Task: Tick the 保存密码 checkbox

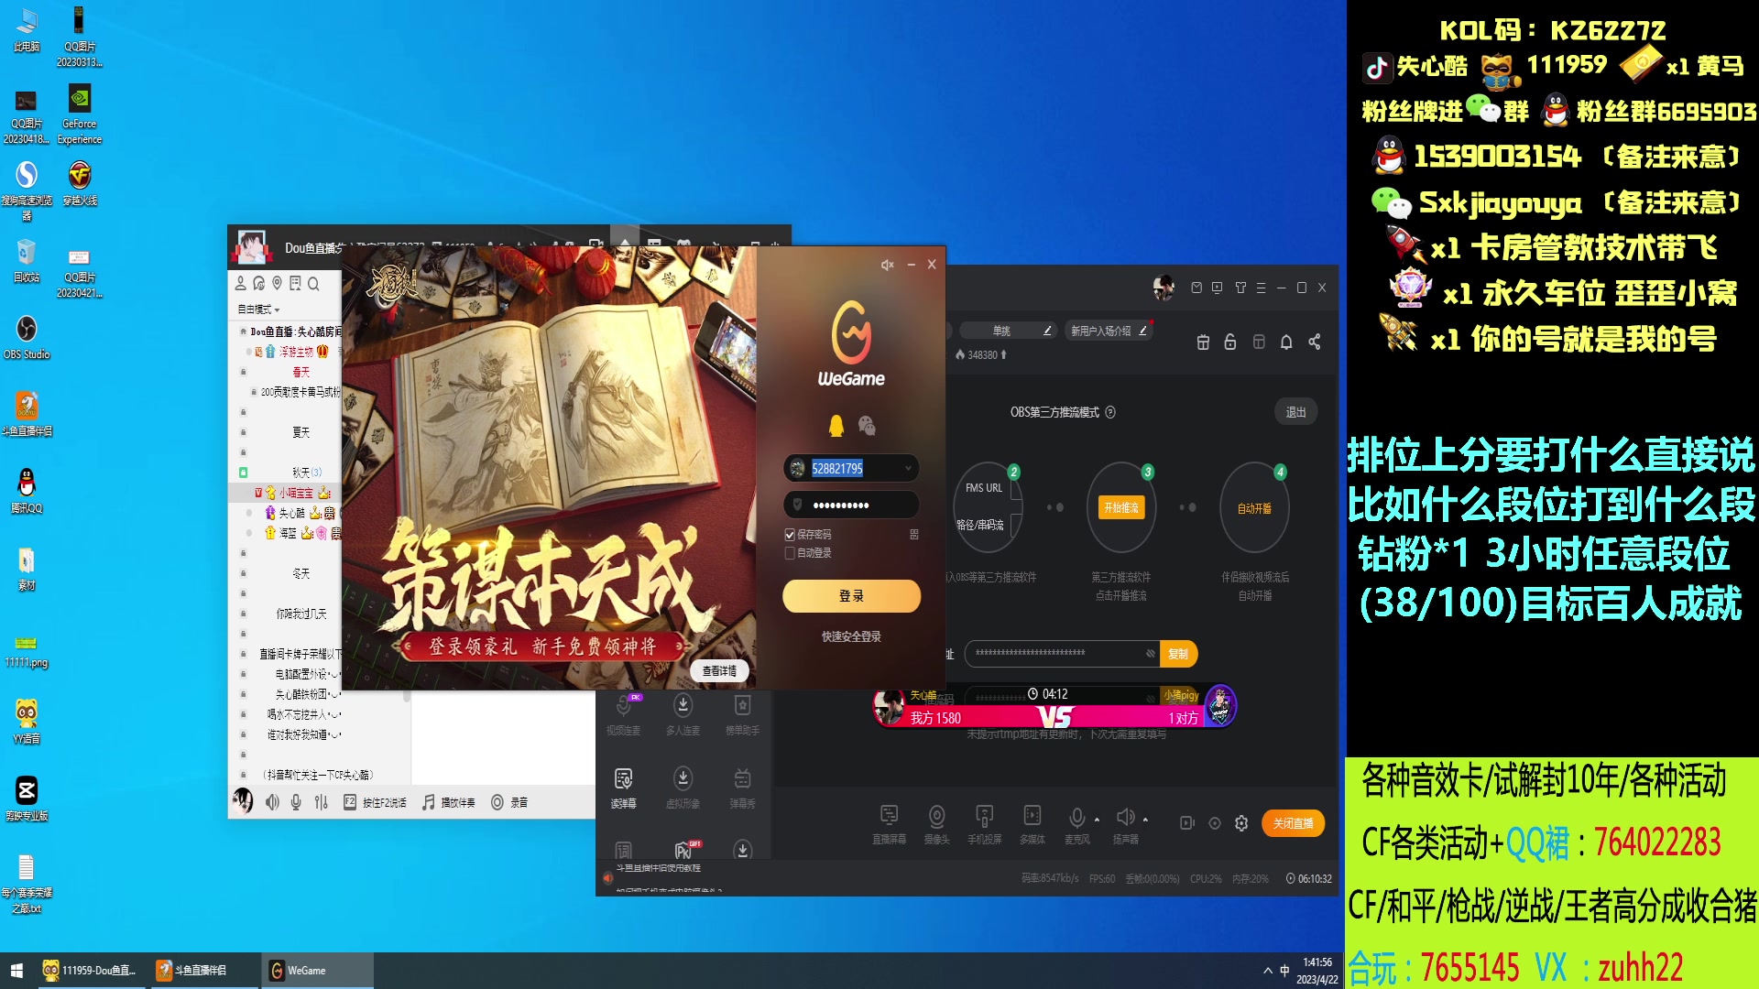Action: pyautogui.click(x=790, y=535)
